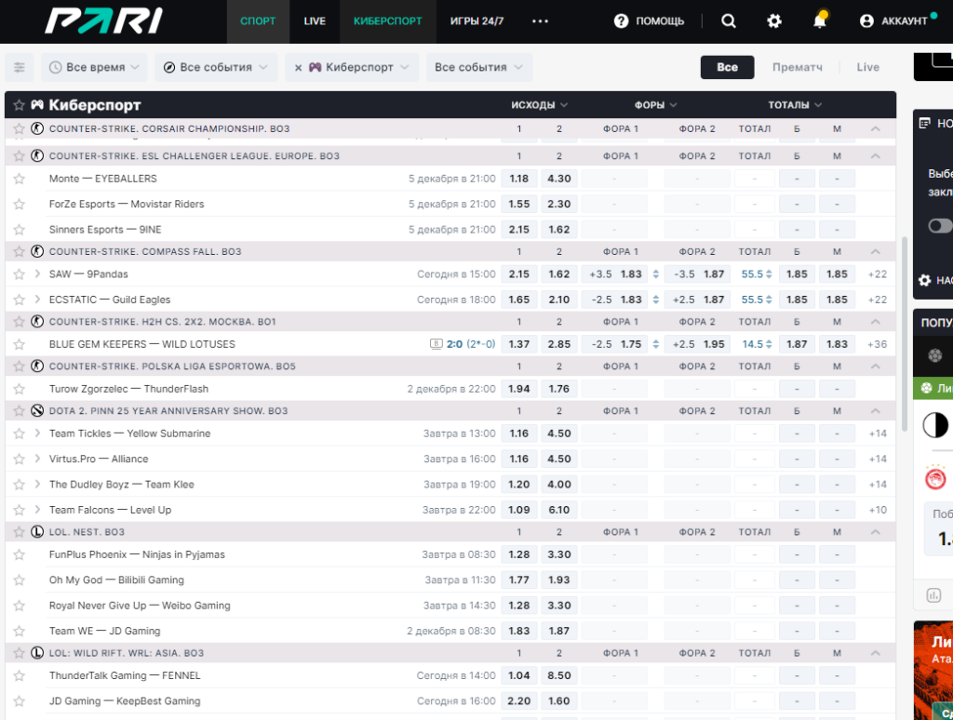The image size is (953, 720).
Task: Open +22 more markets for SAW — 9Pandas
Action: pos(877,274)
